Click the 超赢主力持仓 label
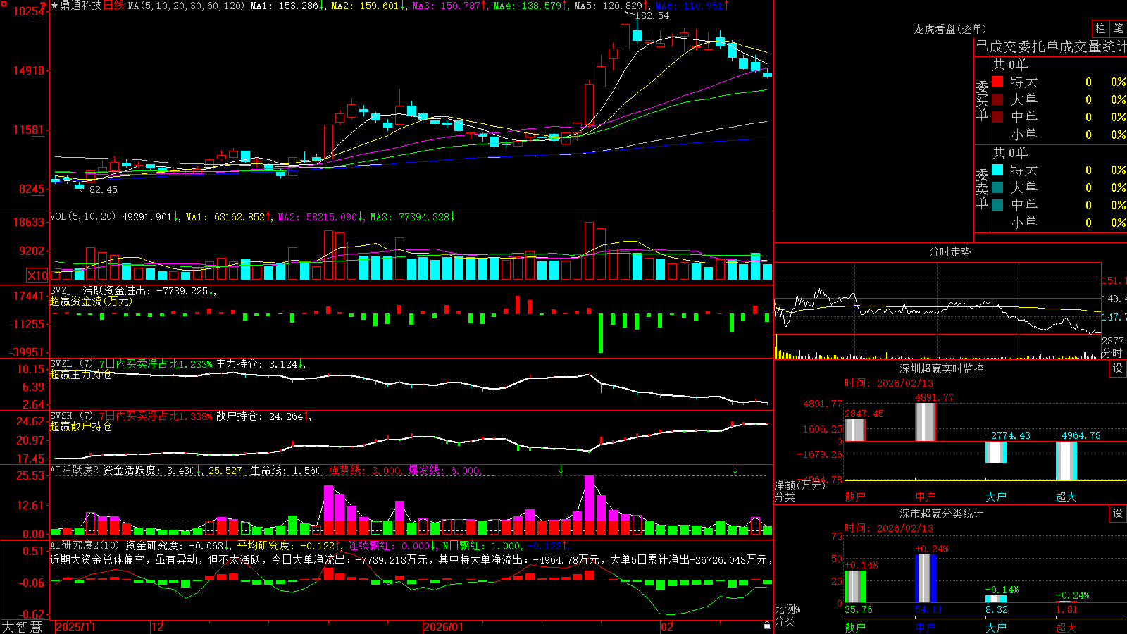Viewport: 1127px width, 634px height. [81, 374]
